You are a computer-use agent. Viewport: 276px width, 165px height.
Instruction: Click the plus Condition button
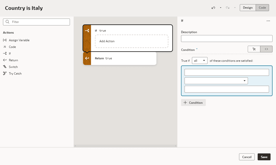[193, 102]
